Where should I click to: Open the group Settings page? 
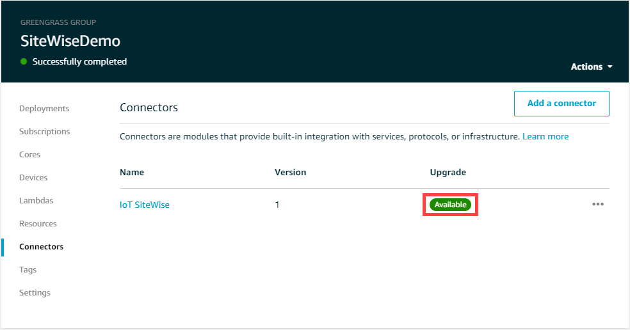[x=35, y=292]
